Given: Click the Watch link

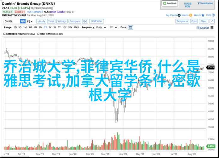Looking at the screenshot, I should click(x=197, y=15).
